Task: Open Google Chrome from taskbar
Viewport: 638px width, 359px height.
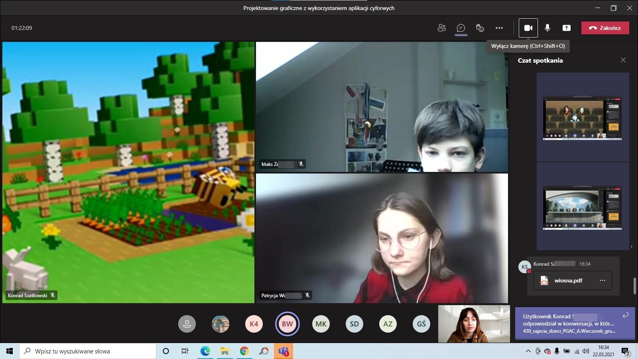Action: coord(244,351)
